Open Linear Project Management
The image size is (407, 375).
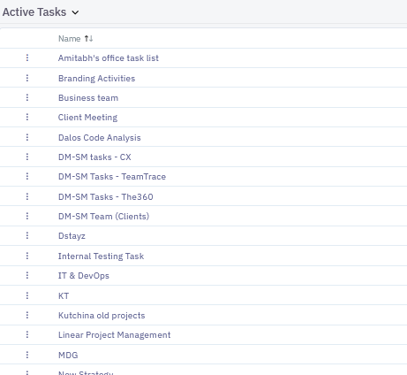tap(114, 335)
